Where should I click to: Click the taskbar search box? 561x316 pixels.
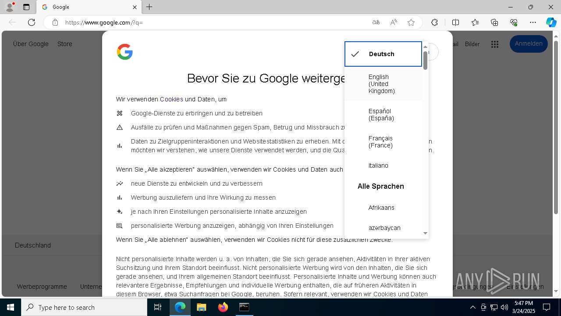[x=84, y=307]
